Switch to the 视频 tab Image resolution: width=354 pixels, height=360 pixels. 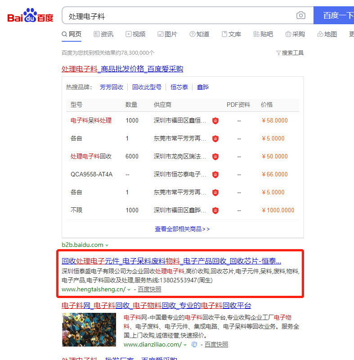click(135, 34)
